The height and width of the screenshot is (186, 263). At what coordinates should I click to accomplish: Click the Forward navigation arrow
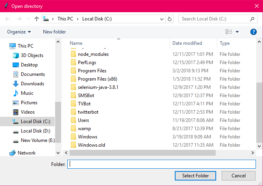[19, 19]
